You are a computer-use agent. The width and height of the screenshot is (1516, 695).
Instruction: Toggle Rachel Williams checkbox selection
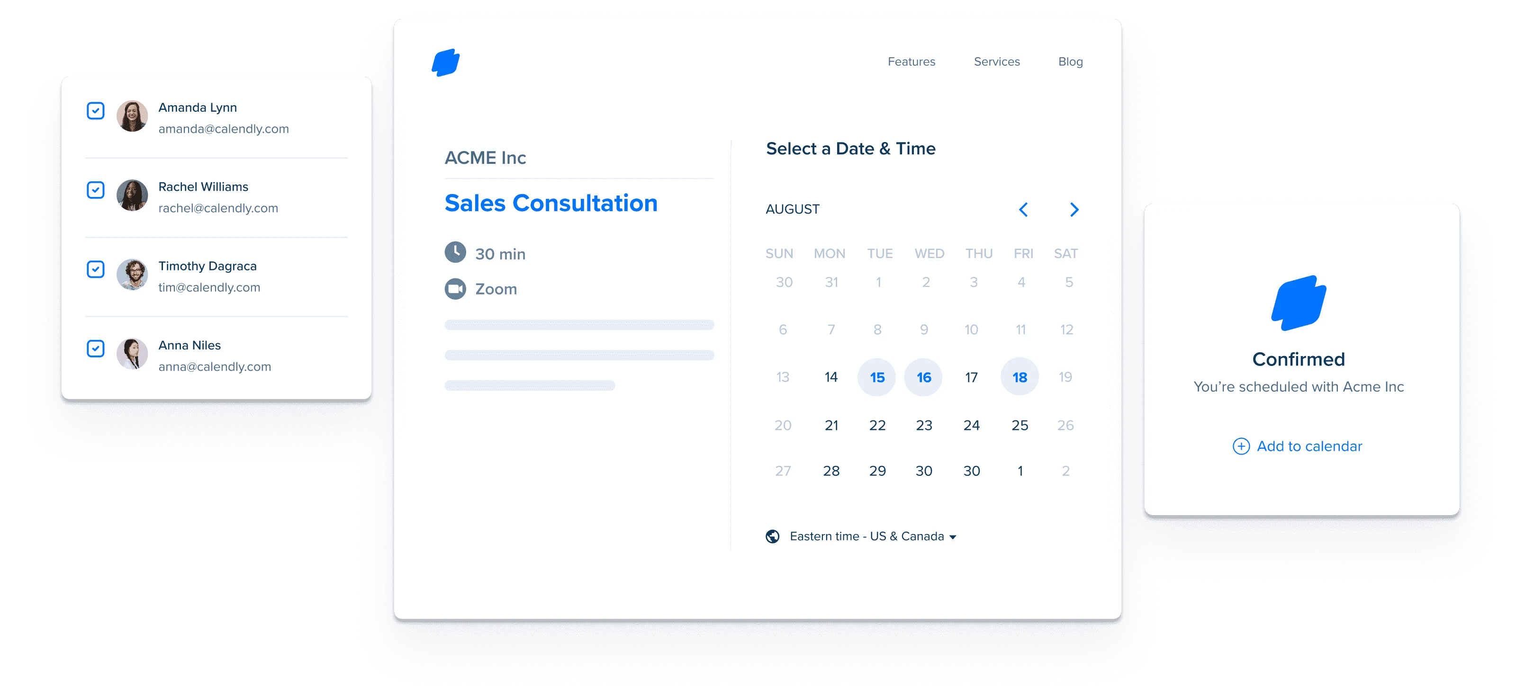(x=96, y=190)
